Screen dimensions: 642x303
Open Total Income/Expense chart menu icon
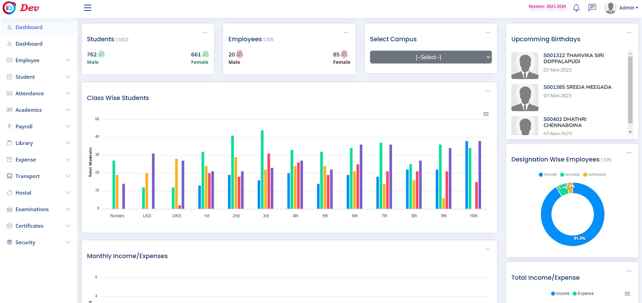[627, 294]
